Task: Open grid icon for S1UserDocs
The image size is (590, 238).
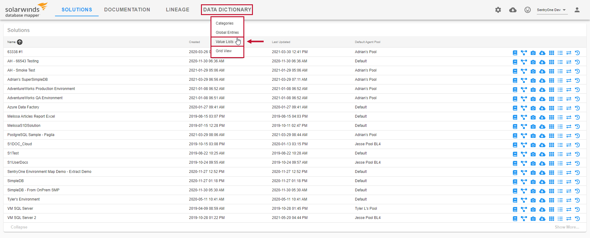Action: pos(552,163)
